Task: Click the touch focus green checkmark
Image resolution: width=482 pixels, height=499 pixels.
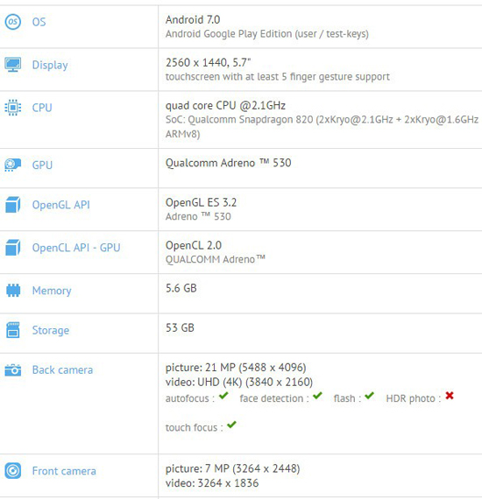Action: pos(231,425)
